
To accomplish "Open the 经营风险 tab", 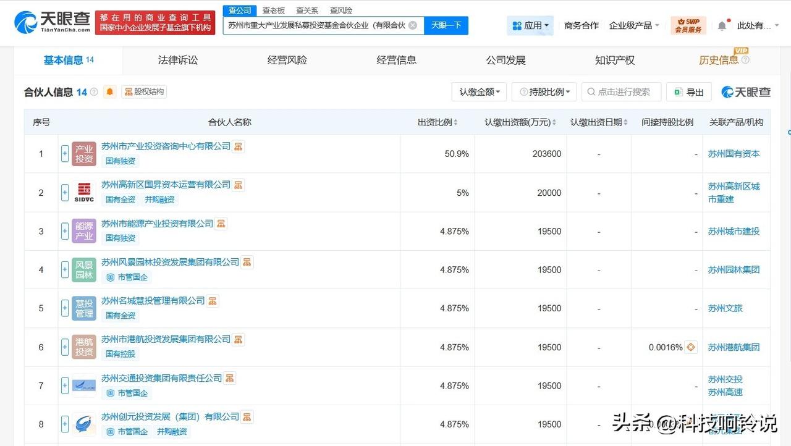I will coord(287,60).
